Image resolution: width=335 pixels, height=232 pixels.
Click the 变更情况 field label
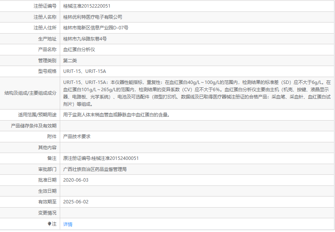click(47, 213)
